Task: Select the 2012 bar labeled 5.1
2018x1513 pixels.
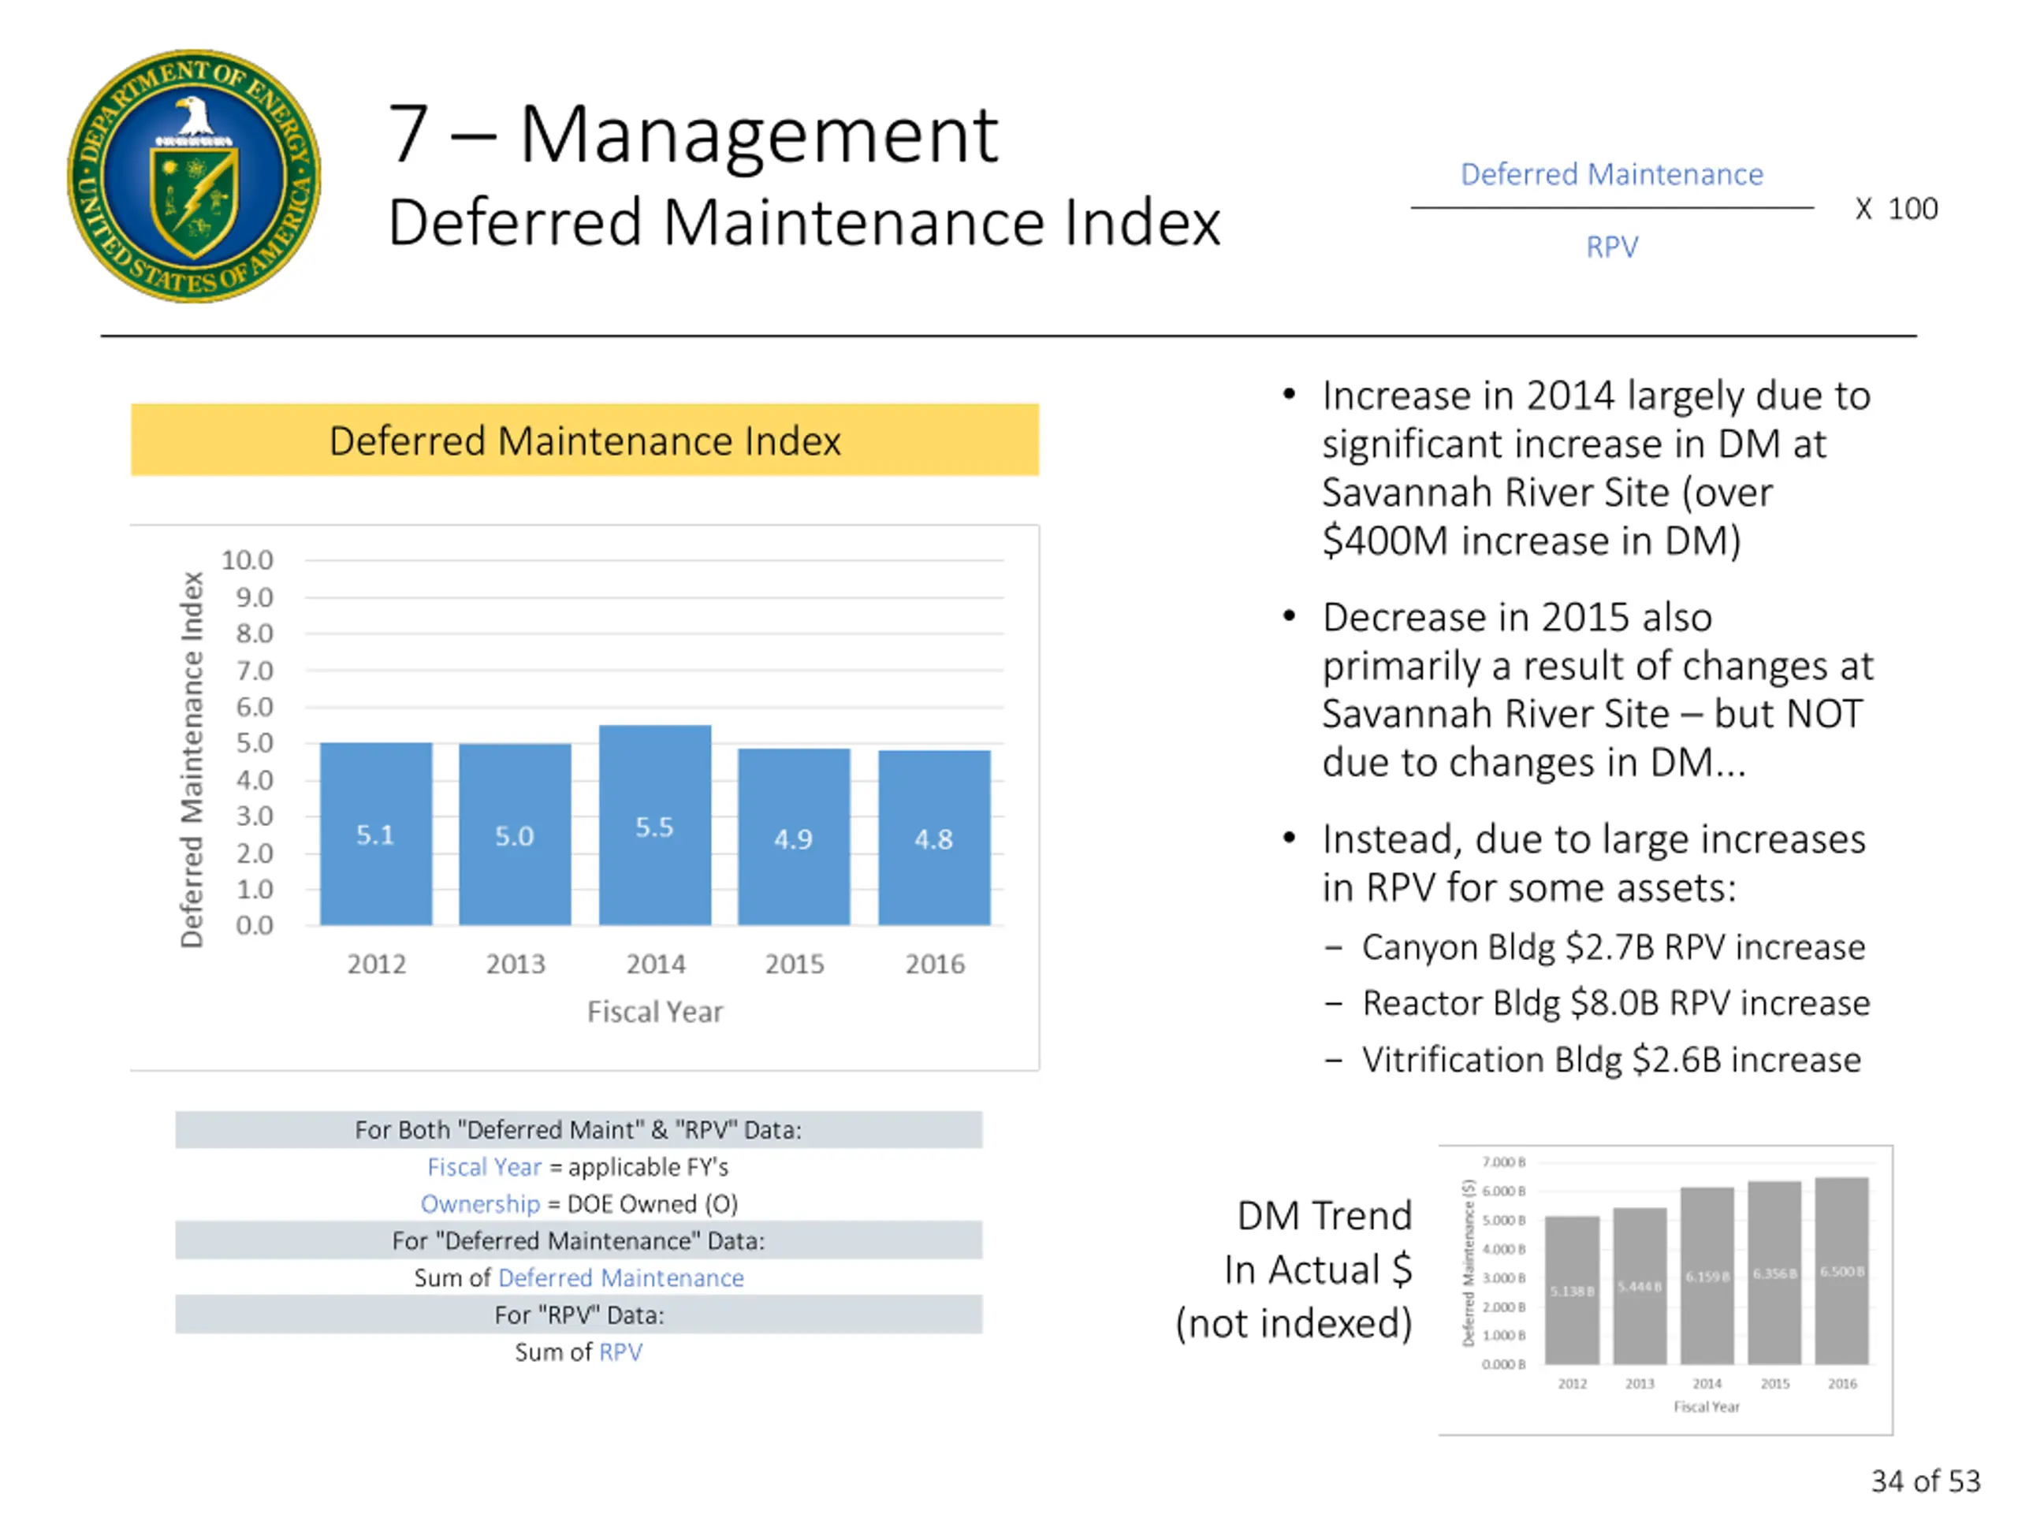Action: [x=376, y=834]
